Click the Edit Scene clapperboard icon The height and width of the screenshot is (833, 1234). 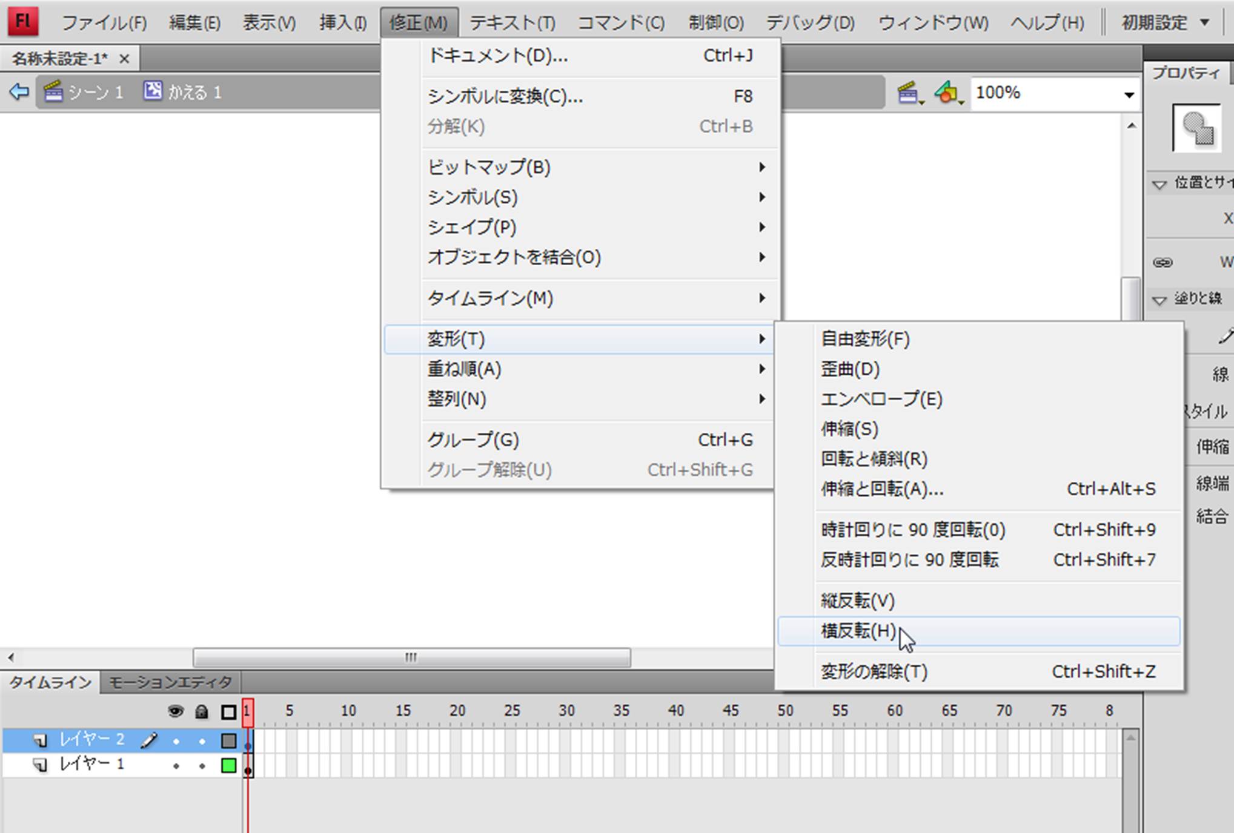coord(909,93)
